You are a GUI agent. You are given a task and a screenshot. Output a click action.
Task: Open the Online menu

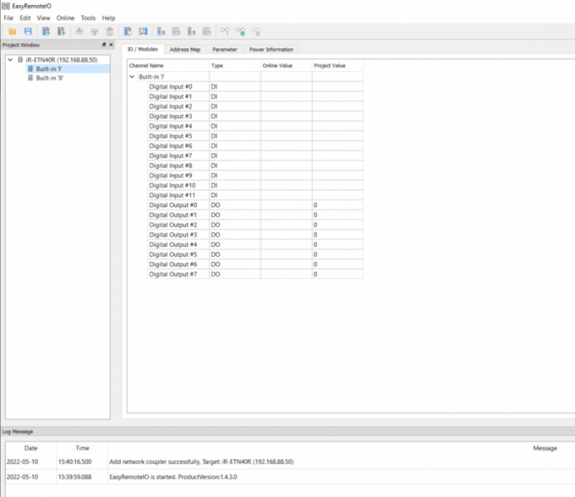point(65,17)
